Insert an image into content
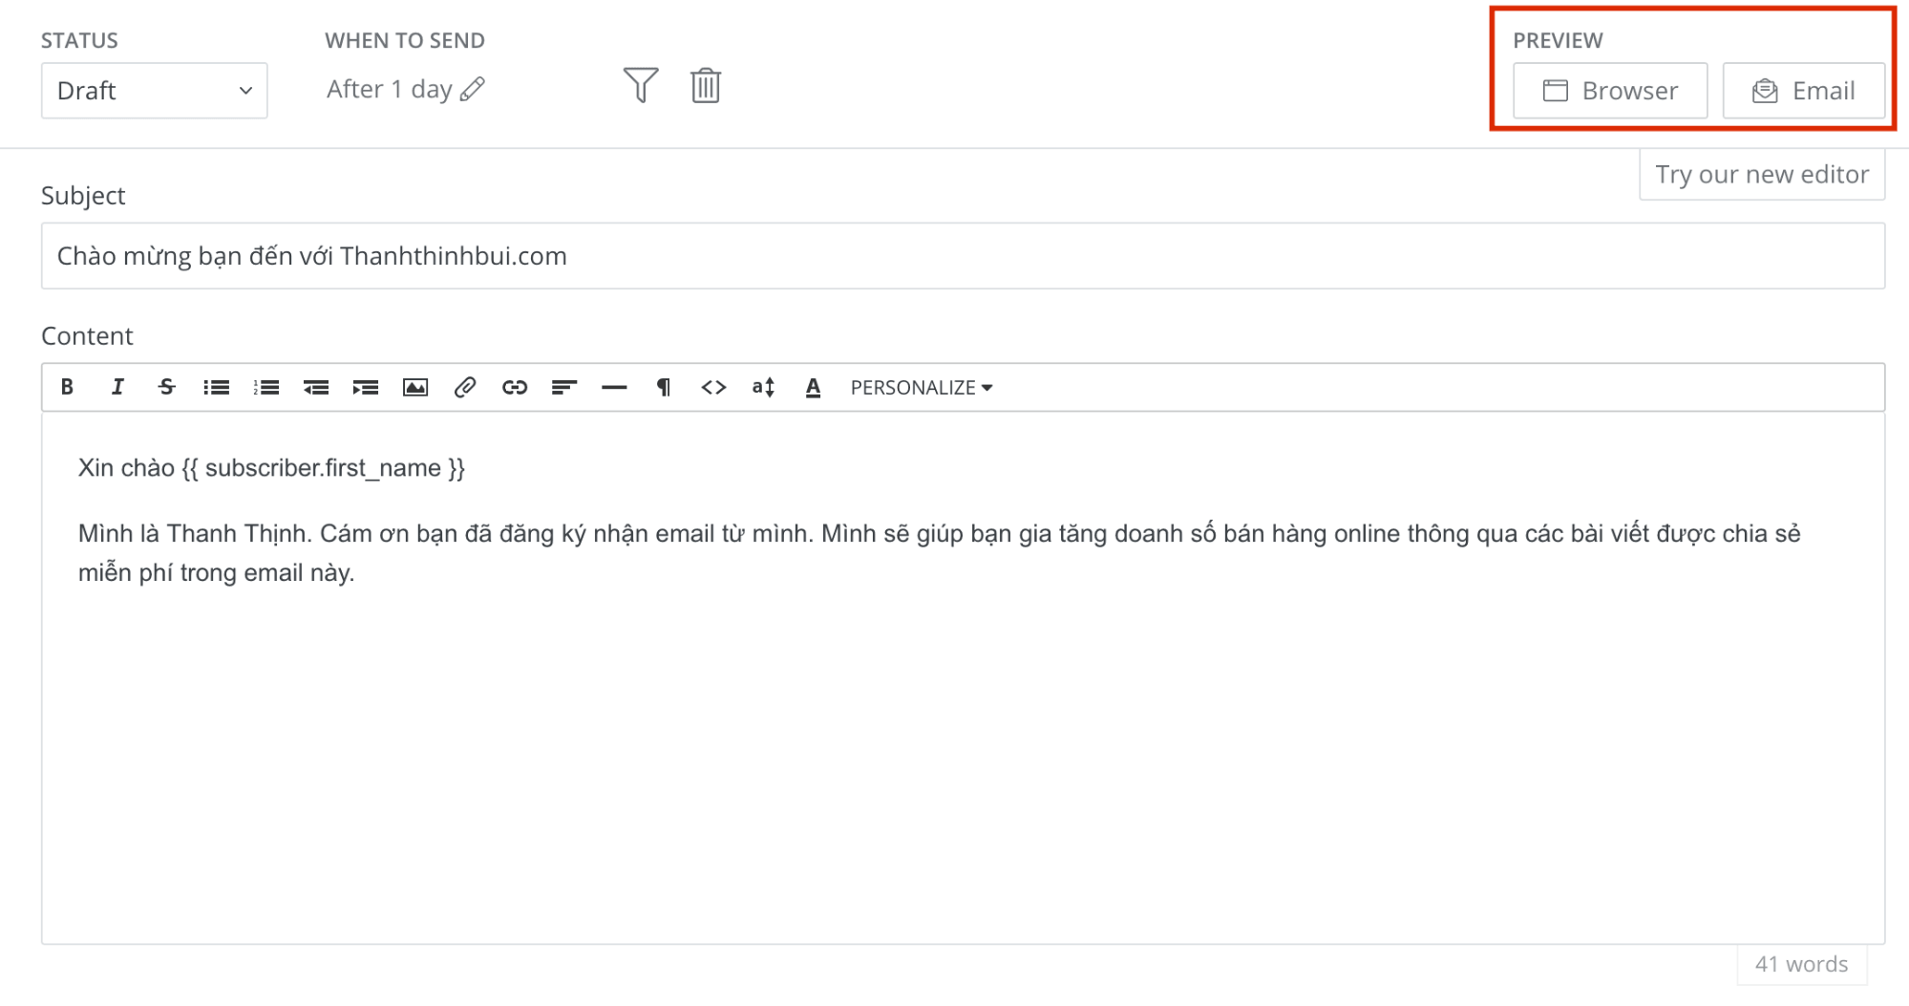Viewport: 1909px width, 1006px height. coord(414,387)
